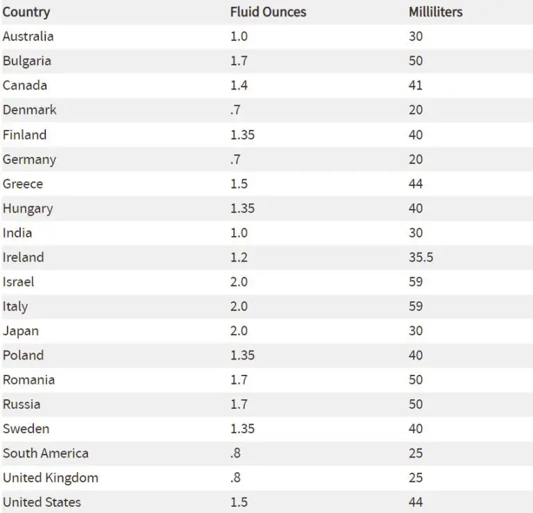Click Canada's 41 milliliters value

coord(416,85)
